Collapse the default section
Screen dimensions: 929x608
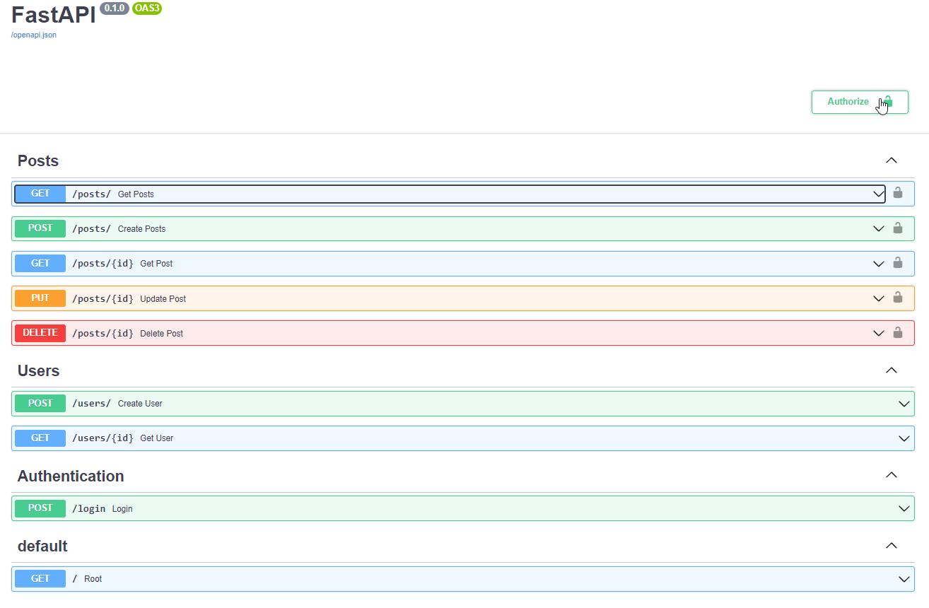pos(891,545)
